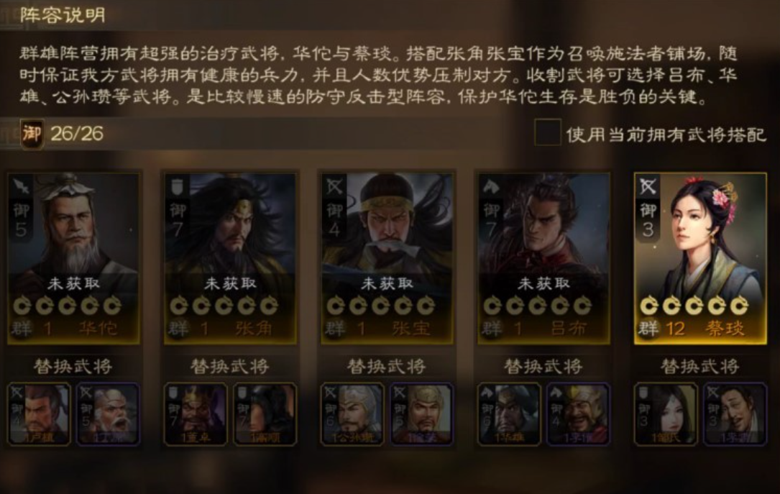Enable 使用当前拥有武将搭配 checkbox
Screen dimensions: 780x494
pos(548,132)
